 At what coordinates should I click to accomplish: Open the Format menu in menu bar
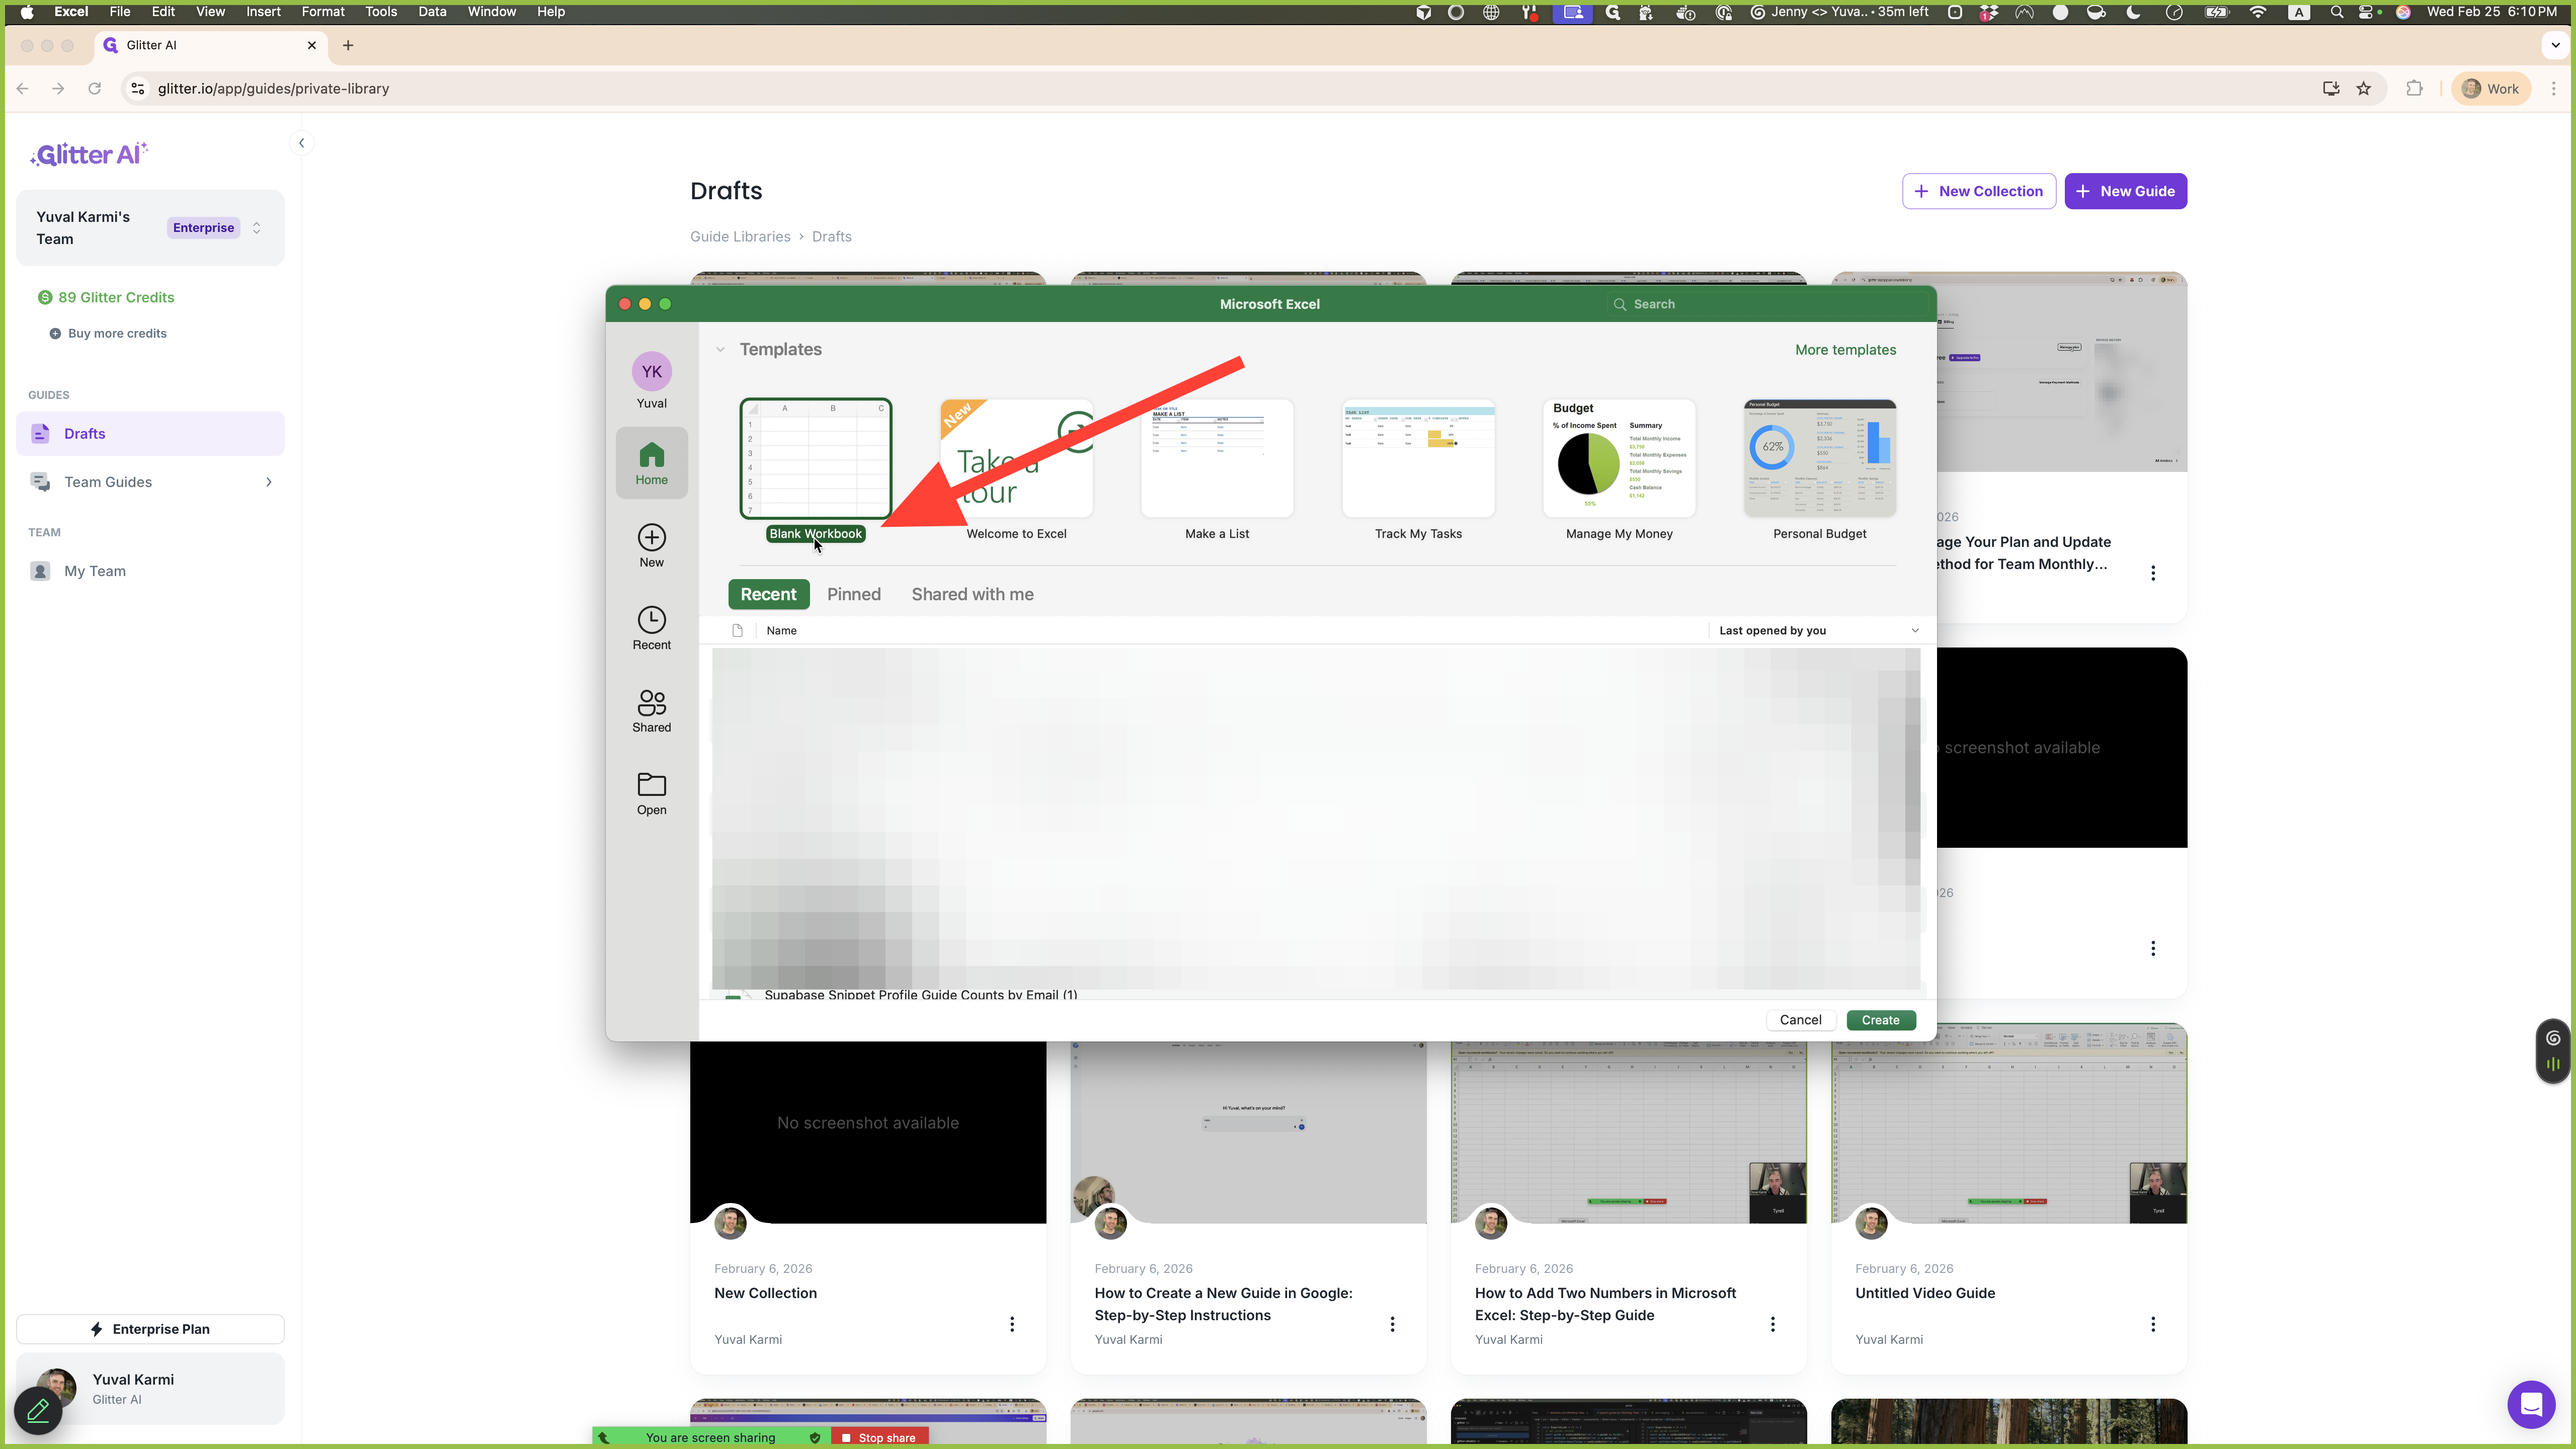[322, 12]
